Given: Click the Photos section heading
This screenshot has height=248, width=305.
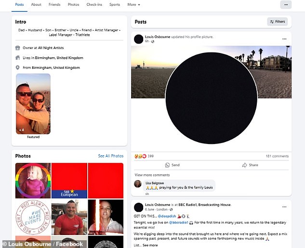Looking at the screenshot, I should pyautogui.click(x=23, y=156).
